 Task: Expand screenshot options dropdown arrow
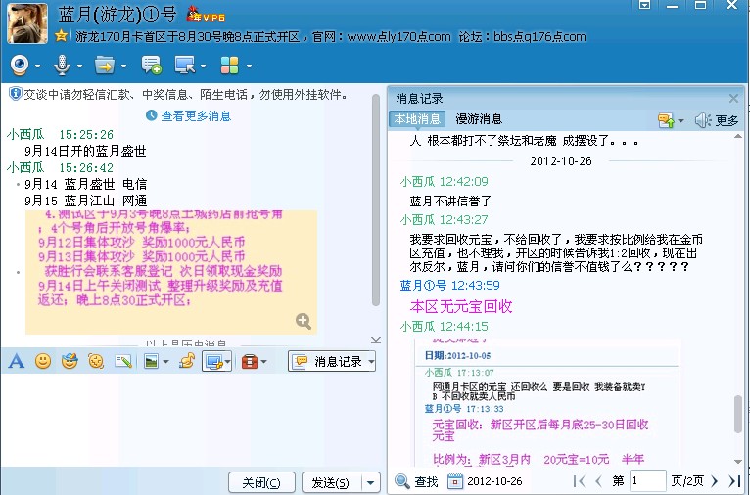[228, 362]
